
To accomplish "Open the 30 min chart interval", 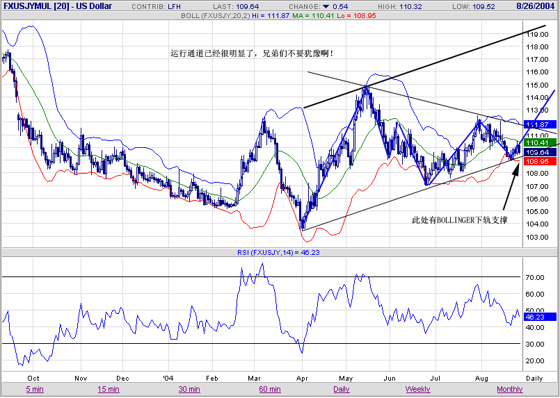I will pos(189,390).
